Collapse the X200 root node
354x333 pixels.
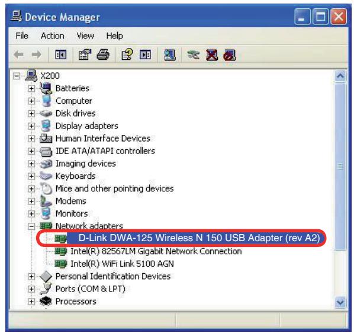click(x=17, y=76)
